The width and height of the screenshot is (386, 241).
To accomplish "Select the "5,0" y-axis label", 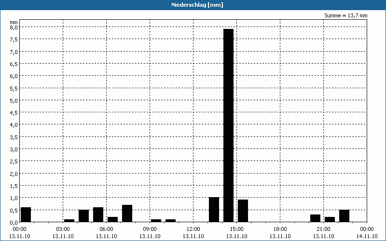I will [x=14, y=100].
